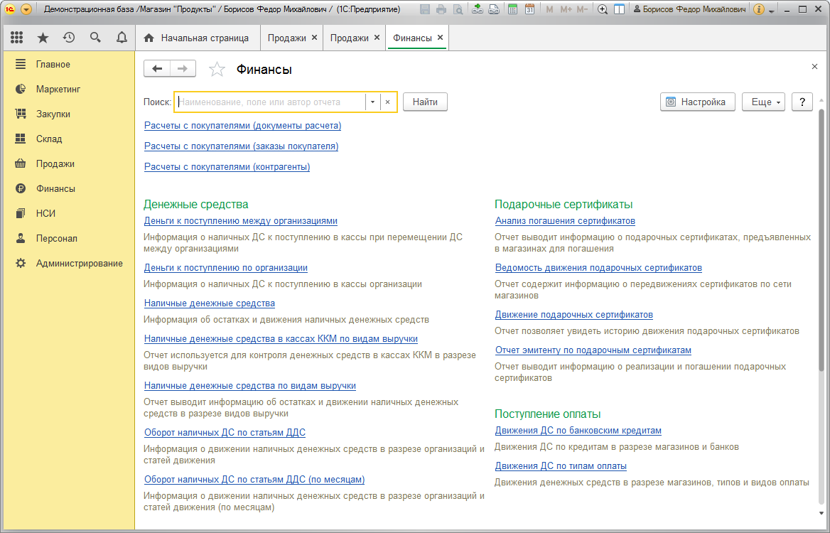The height and width of the screenshot is (533, 830).
Task: Expand the arrow next to the info icon
Action: (771, 11)
